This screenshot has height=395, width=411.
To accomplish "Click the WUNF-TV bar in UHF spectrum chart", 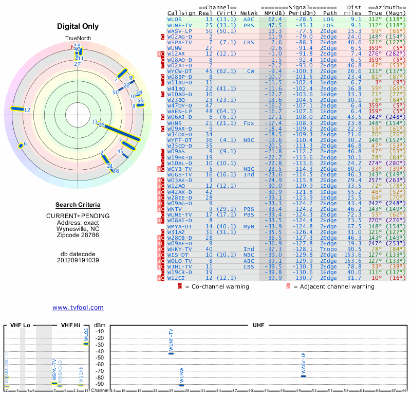I will [171, 353].
